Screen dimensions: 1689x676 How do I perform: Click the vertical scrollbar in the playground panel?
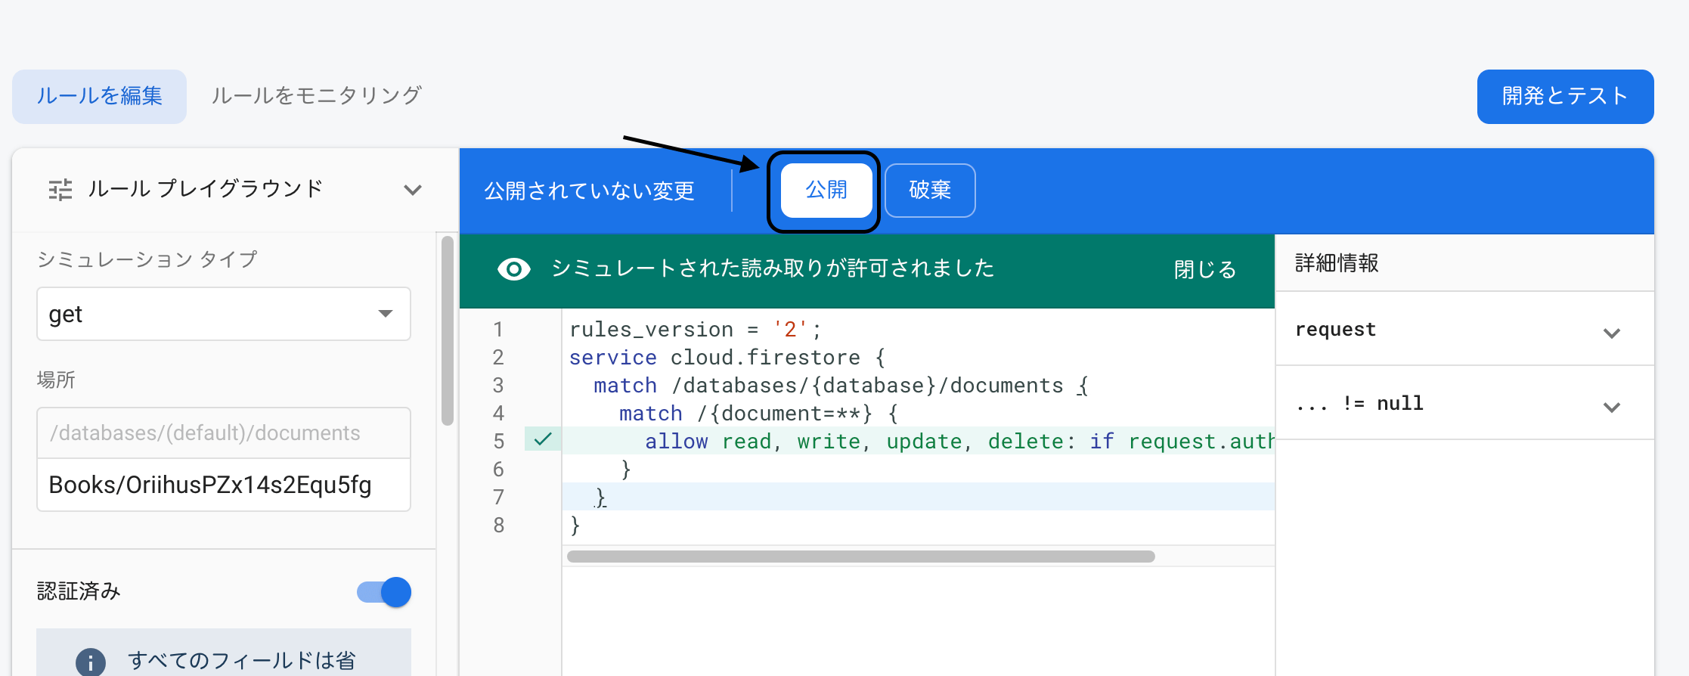[x=448, y=331]
